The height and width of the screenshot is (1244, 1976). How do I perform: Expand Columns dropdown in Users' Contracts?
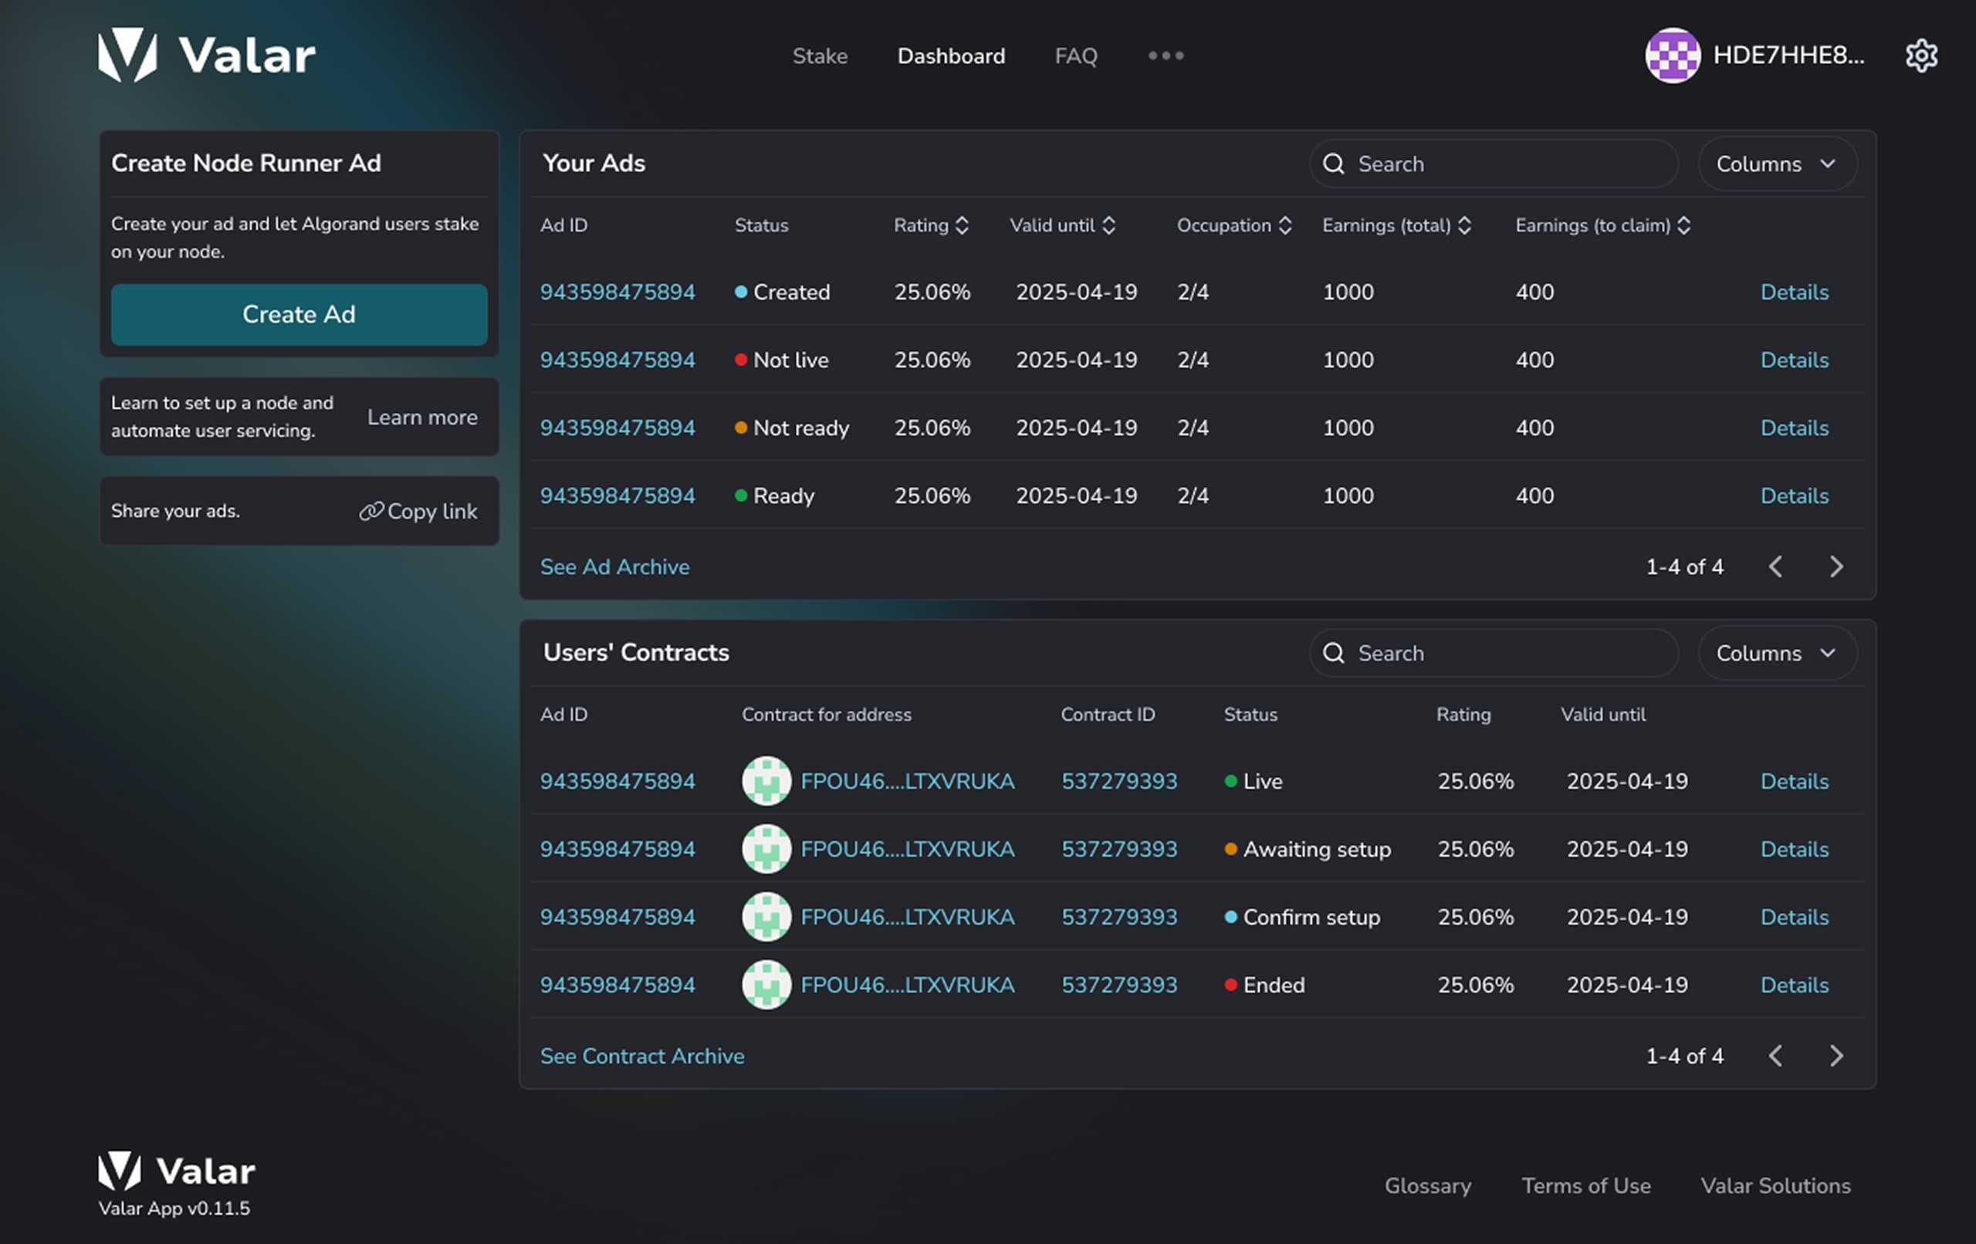click(x=1777, y=654)
